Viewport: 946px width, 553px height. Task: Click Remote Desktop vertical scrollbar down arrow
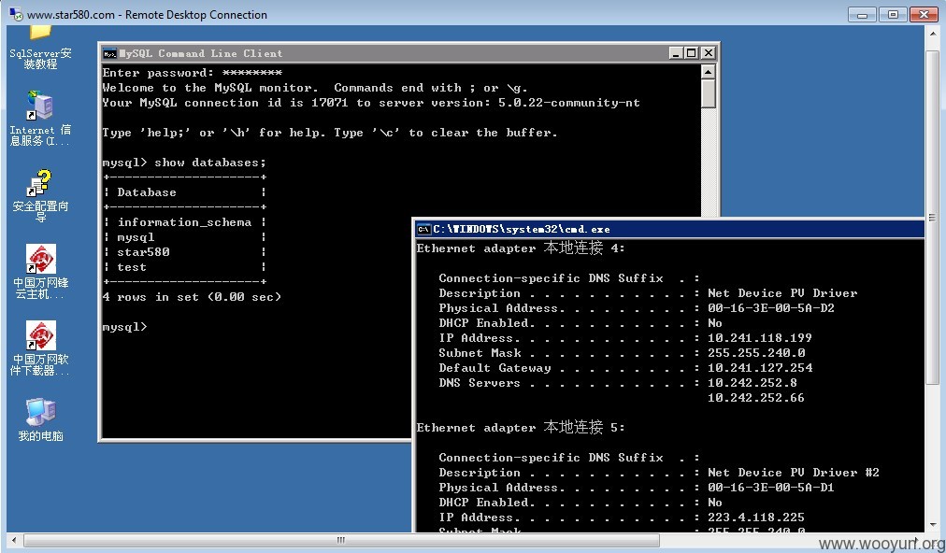point(932,525)
